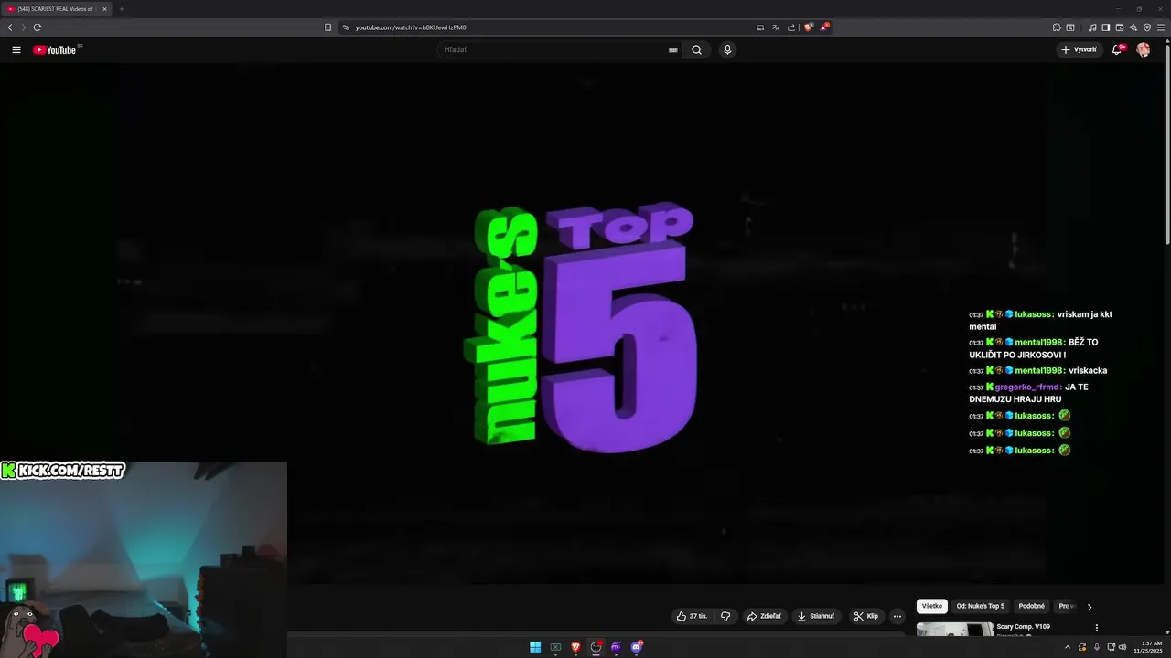Open options menu for Scary Comp. V109
The width and height of the screenshot is (1171, 658).
pyautogui.click(x=1096, y=628)
